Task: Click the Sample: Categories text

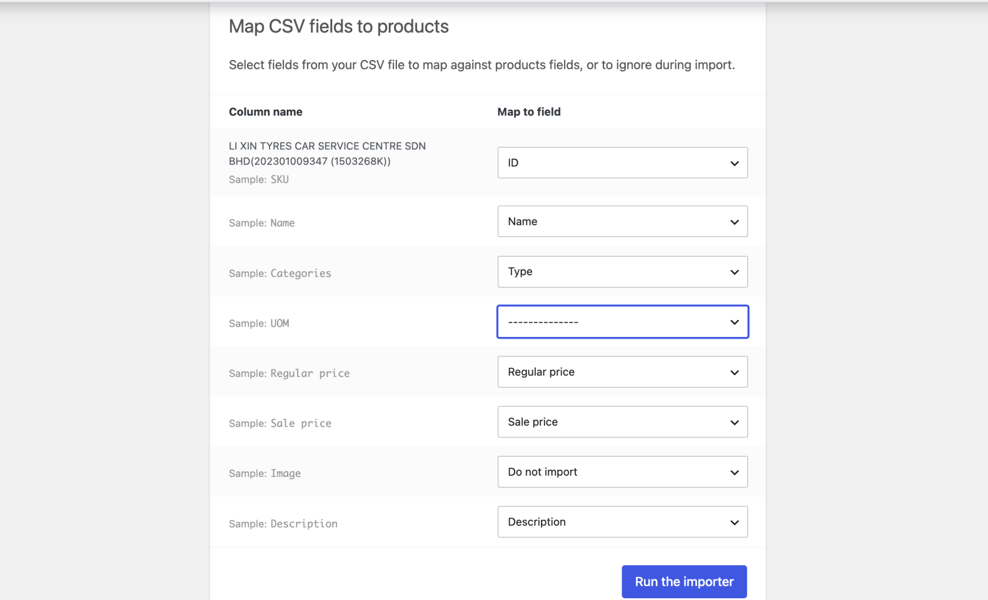Action: 280,274
